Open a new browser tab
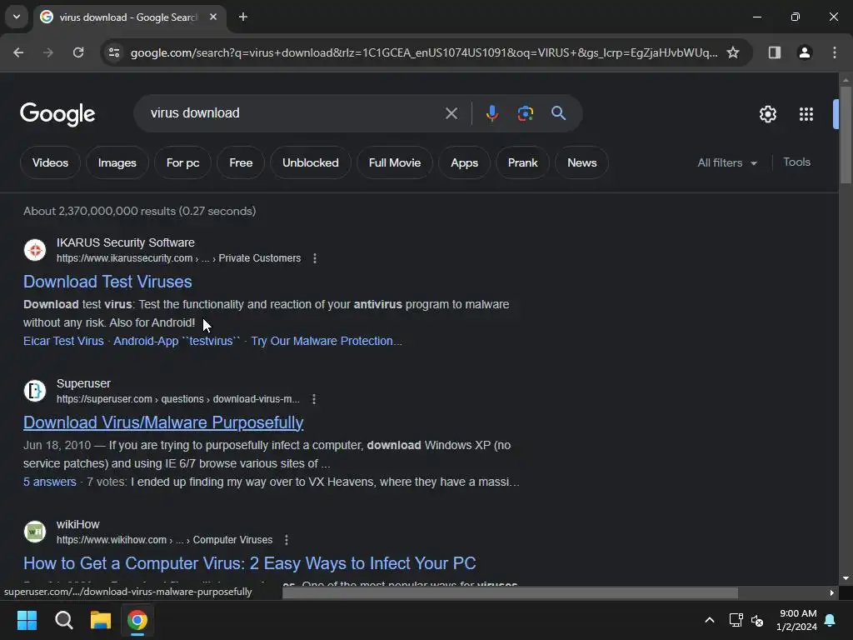Image resolution: width=853 pixels, height=640 pixels. pyautogui.click(x=243, y=17)
